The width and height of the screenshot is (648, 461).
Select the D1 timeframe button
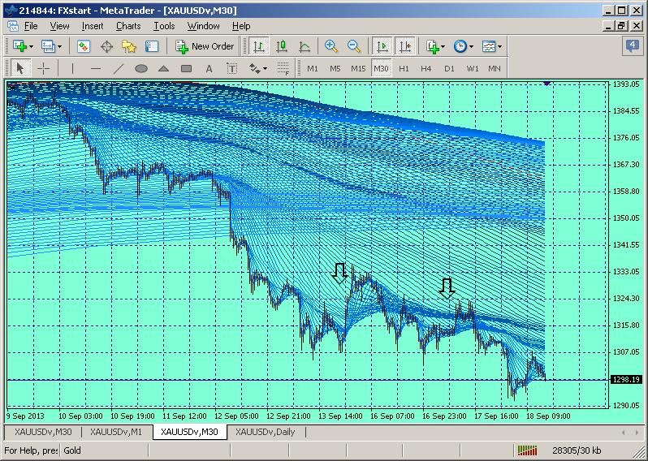point(449,68)
